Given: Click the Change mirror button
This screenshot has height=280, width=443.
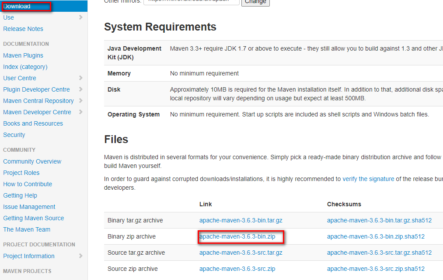Looking at the screenshot, I should (x=255, y=2).
